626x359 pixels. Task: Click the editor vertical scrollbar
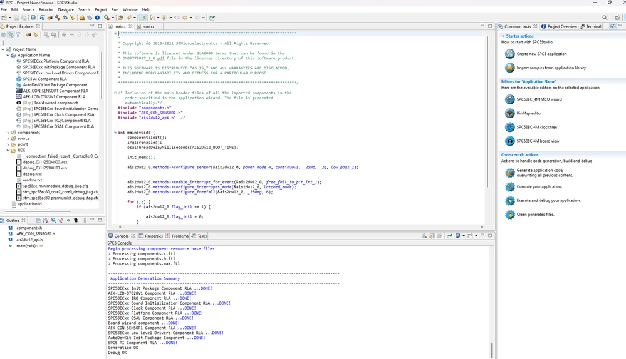(487, 111)
